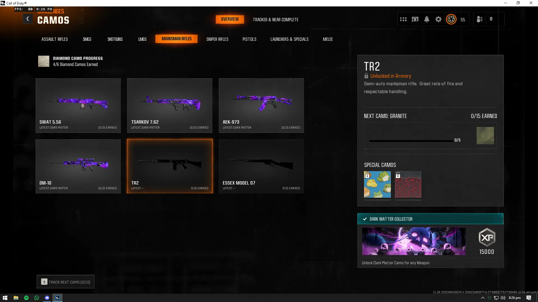The height and width of the screenshot is (302, 538).
Task: Switch to the Sniper Rifles tab
Action: point(217,39)
